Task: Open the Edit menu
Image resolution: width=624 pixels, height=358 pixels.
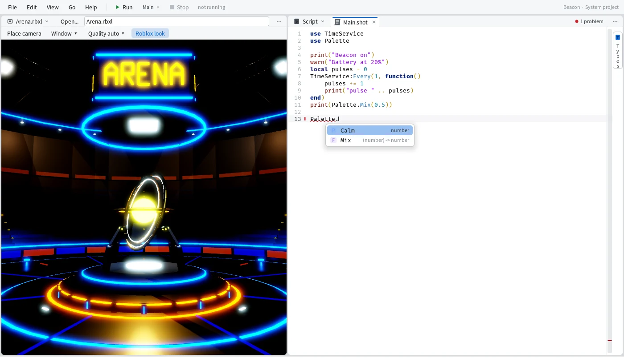Action: (32, 7)
